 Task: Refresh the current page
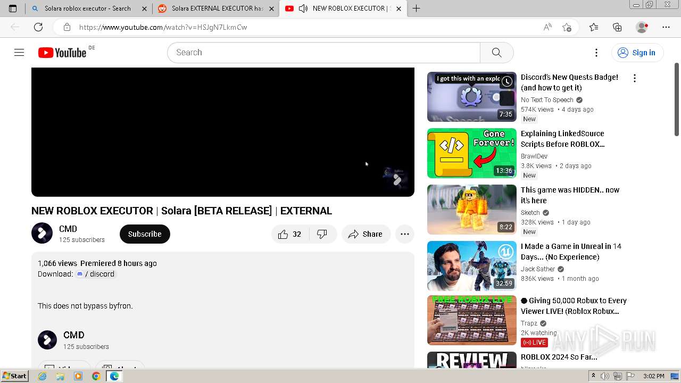[x=38, y=27]
